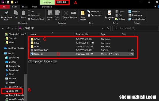Open Documents in navigation pane

pos(13,66)
